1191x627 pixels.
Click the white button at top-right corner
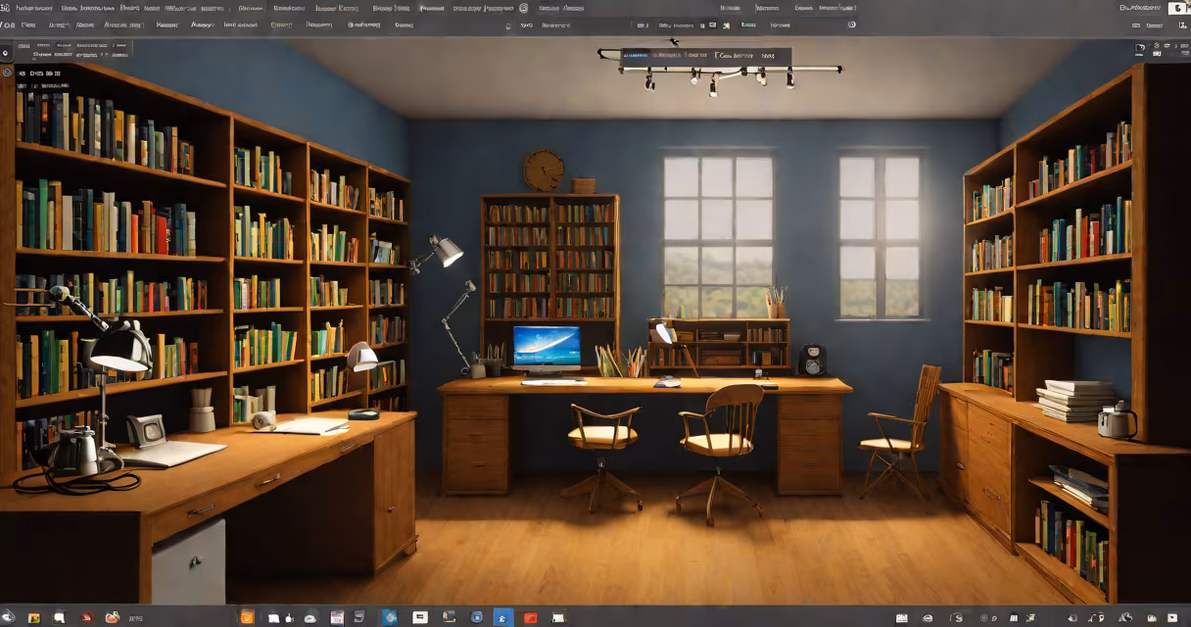[1178, 8]
